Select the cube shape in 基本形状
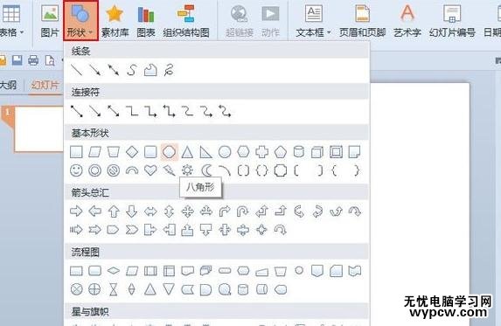Image resolution: width=501 pixels, height=326 pixels. coord(317,152)
